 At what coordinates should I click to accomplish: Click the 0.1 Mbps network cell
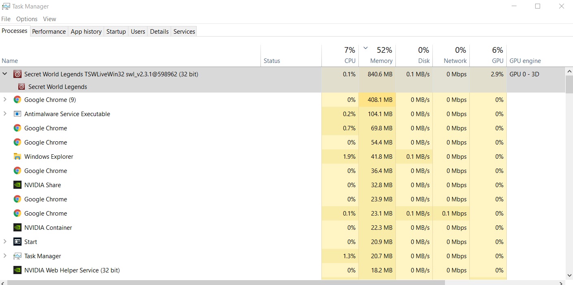click(451, 214)
